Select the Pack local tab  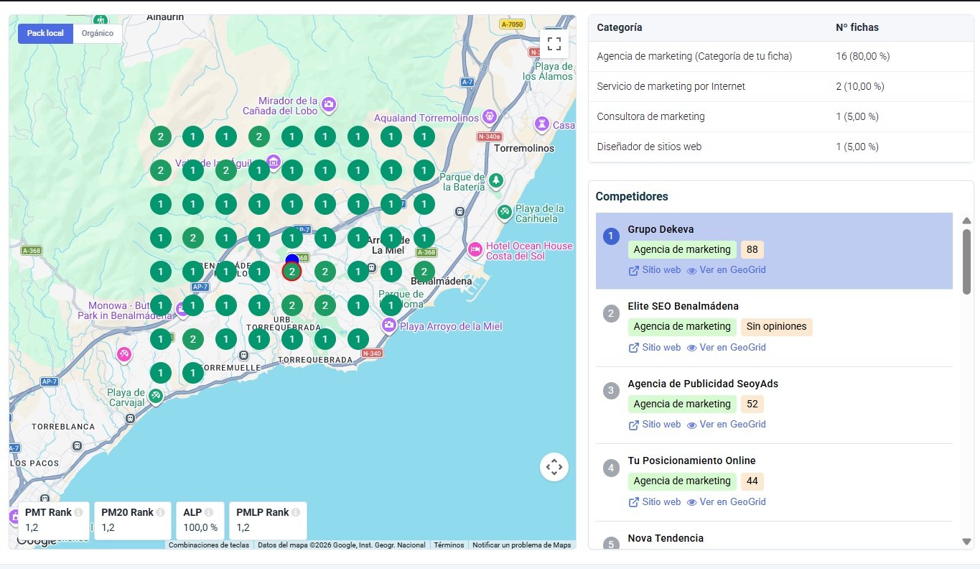point(45,34)
